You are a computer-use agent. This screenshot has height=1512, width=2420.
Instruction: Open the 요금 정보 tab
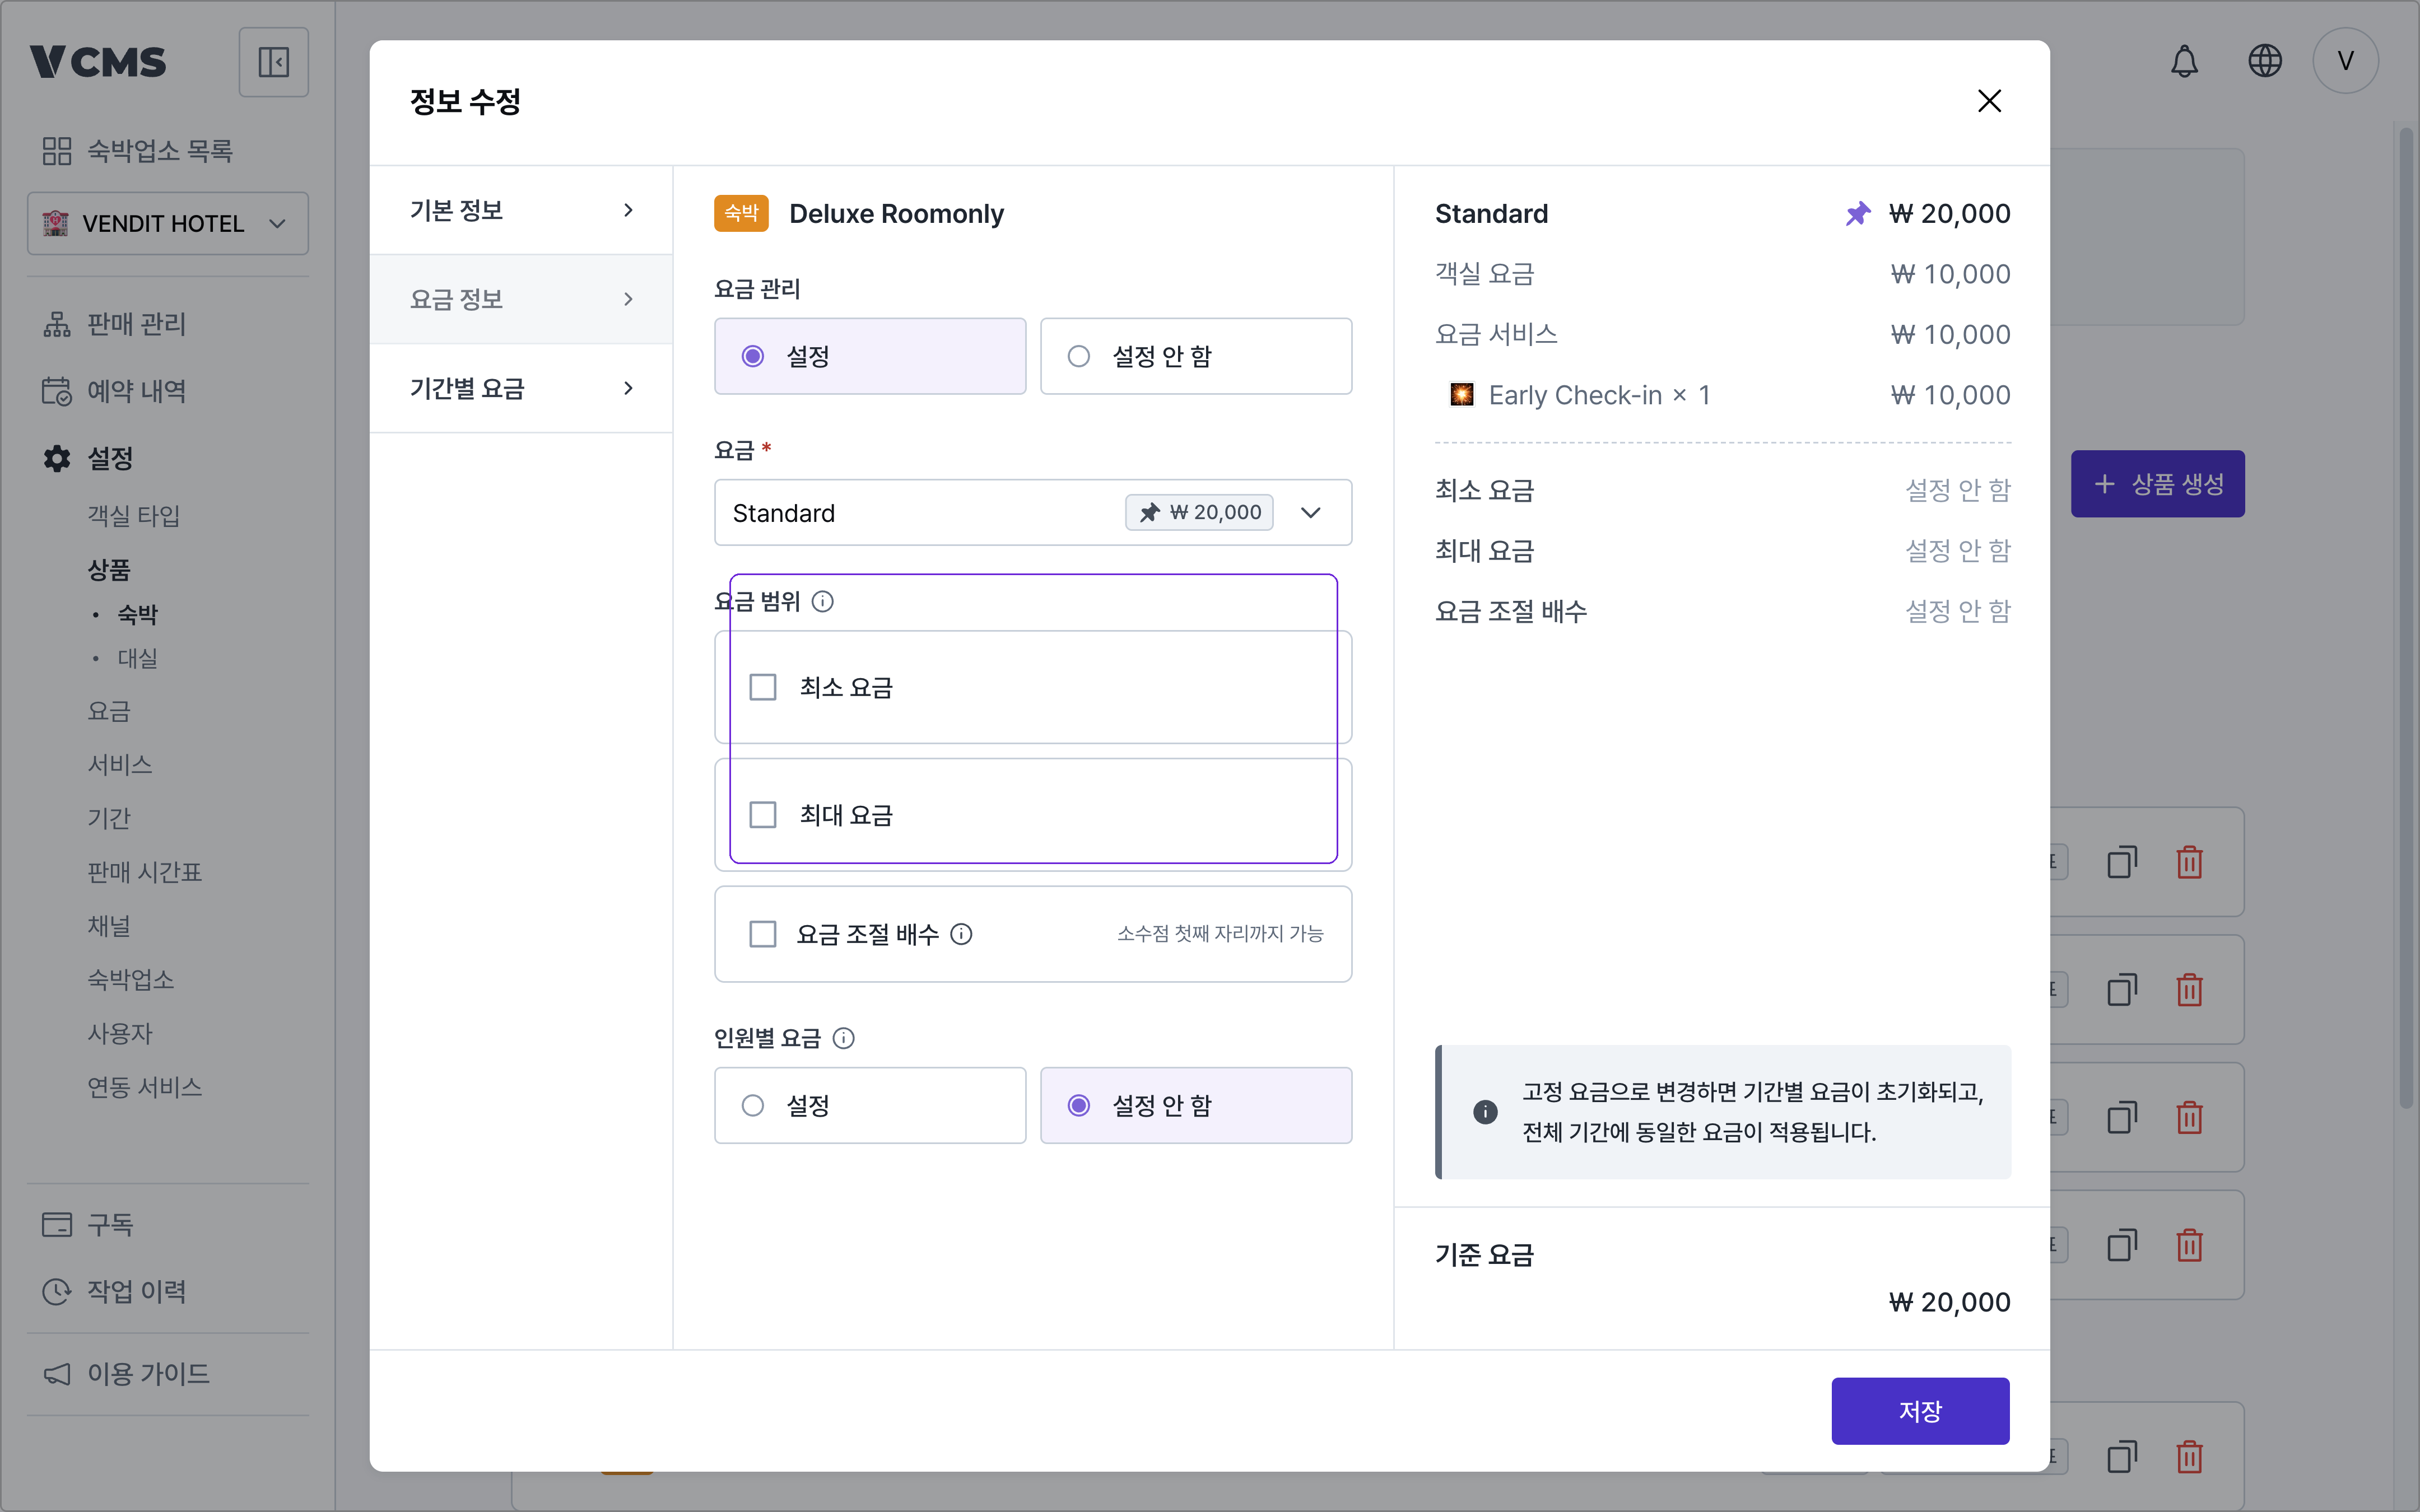[x=521, y=299]
